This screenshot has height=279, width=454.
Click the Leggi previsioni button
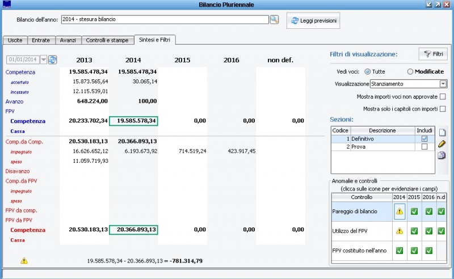click(313, 21)
